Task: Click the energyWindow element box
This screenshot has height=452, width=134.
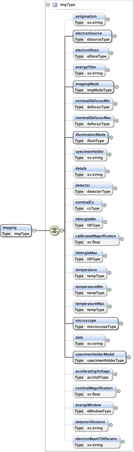Action: click(x=93, y=408)
